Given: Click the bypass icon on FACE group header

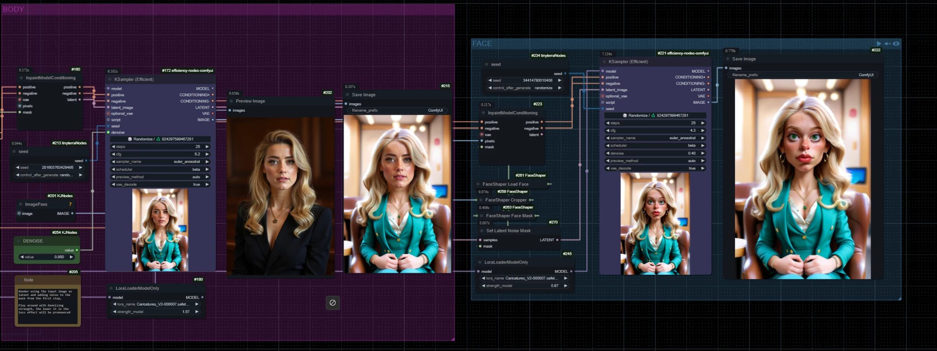Looking at the screenshot, I should pos(888,43).
